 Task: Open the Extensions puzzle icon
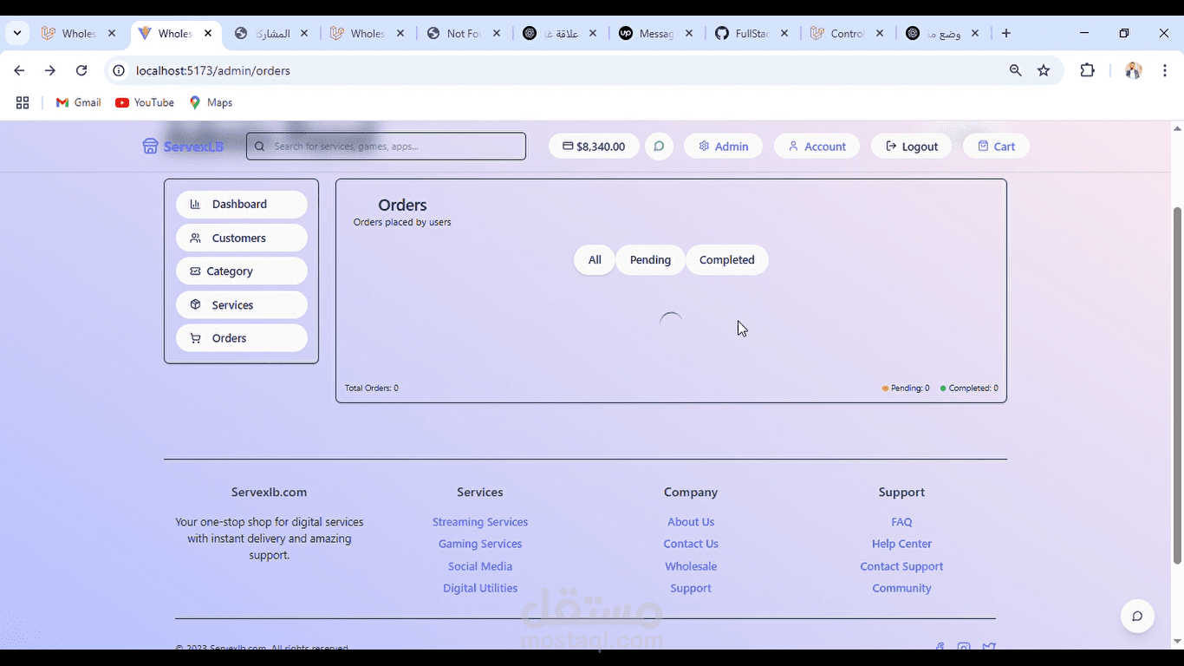1087,70
